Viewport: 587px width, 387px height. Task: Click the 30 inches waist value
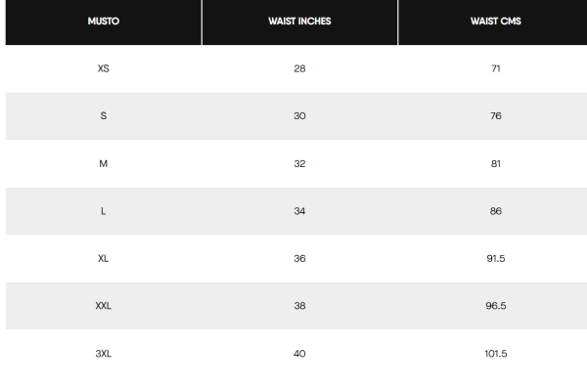point(299,116)
